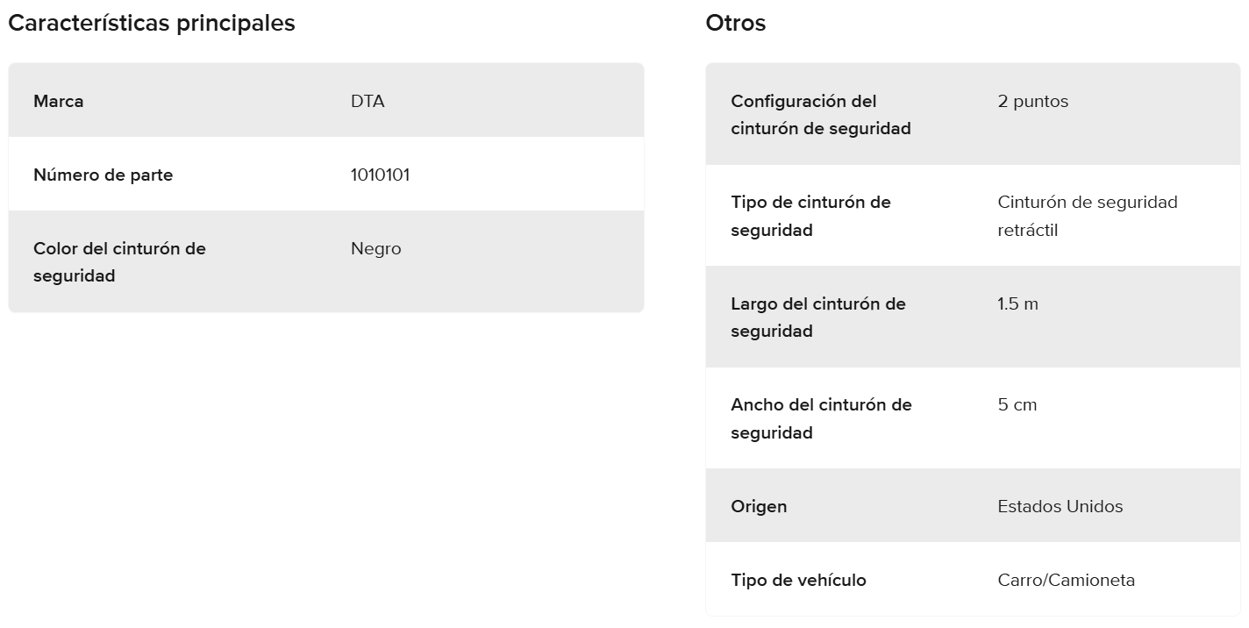Select the "Largo del cinturón de seguridad" label

[817, 317]
